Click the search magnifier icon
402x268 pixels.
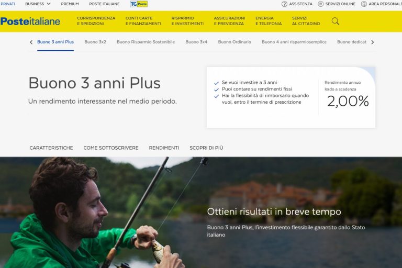[x=336, y=21]
